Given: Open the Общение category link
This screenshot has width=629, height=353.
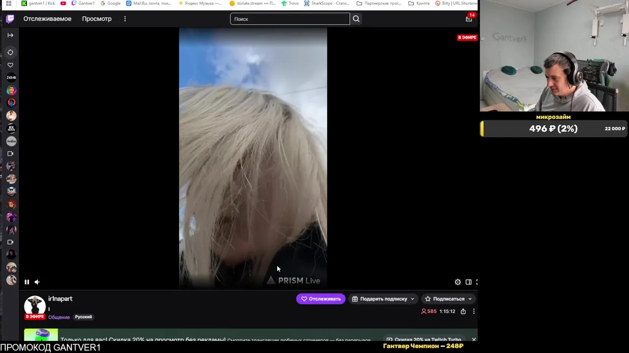Looking at the screenshot, I should 58,317.
